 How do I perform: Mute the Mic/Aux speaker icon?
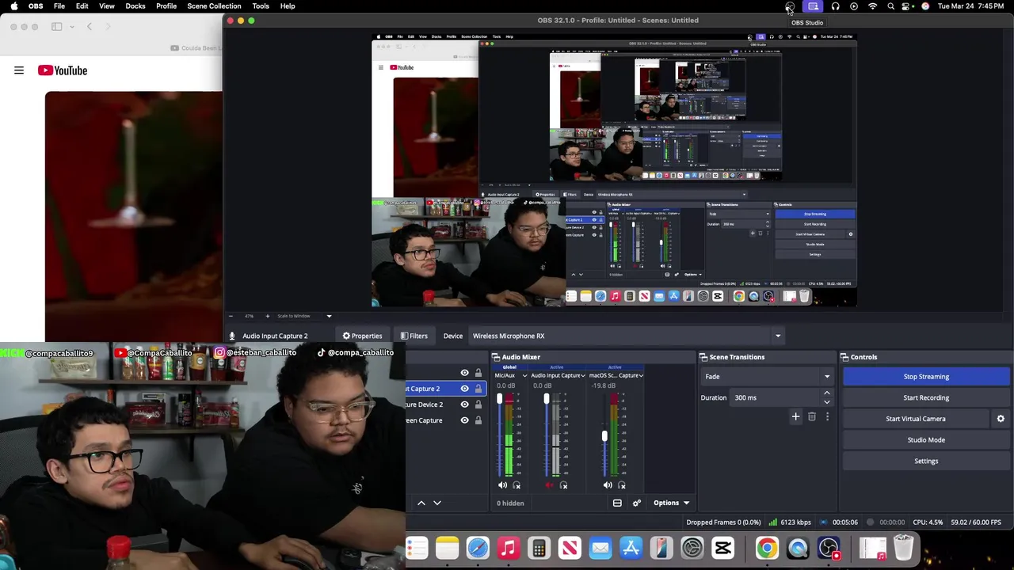click(502, 485)
